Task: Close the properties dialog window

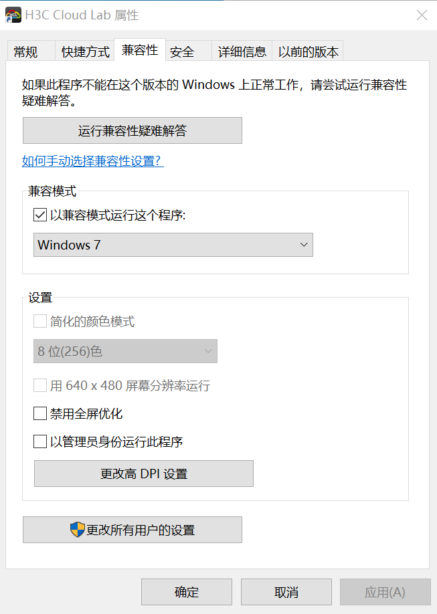Action: pos(422,15)
